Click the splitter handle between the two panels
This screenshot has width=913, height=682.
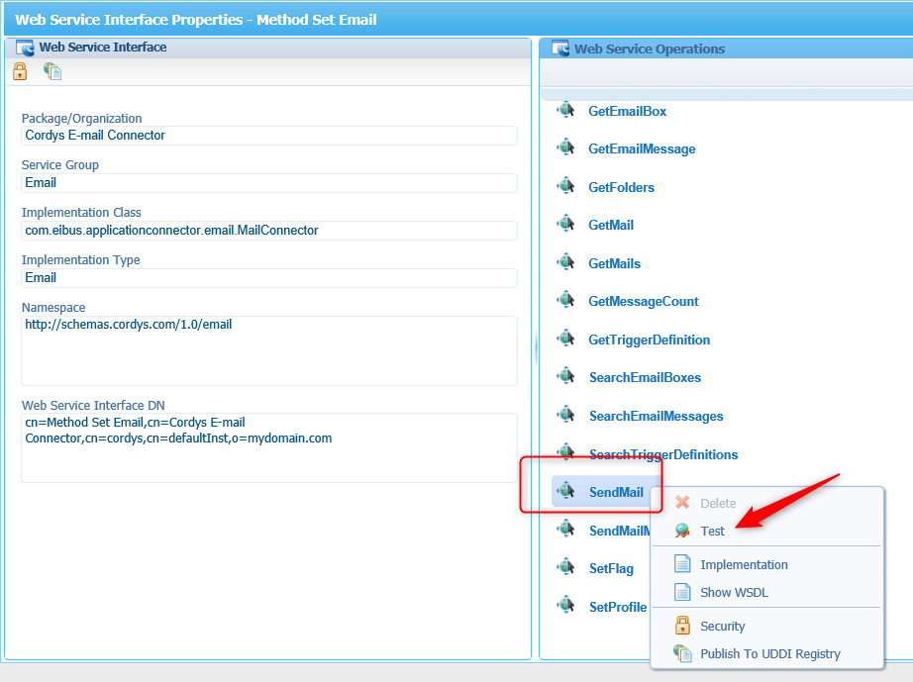(536, 348)
